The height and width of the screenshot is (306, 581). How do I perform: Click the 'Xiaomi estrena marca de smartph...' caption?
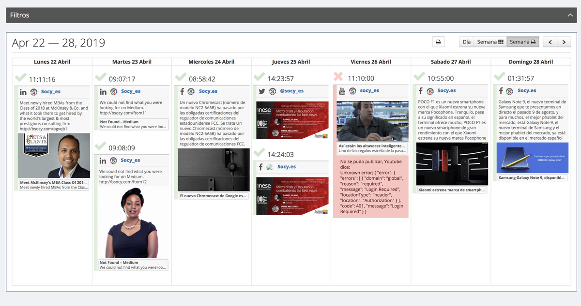[x=452, y=190]
